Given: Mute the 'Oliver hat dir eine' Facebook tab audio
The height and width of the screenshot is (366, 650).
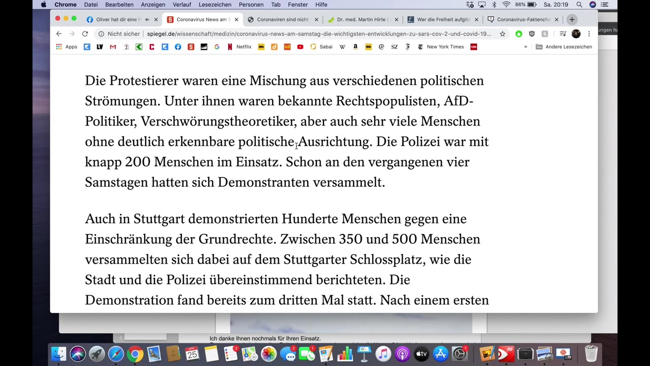Looking at the screenshot, I should point(147,20).
